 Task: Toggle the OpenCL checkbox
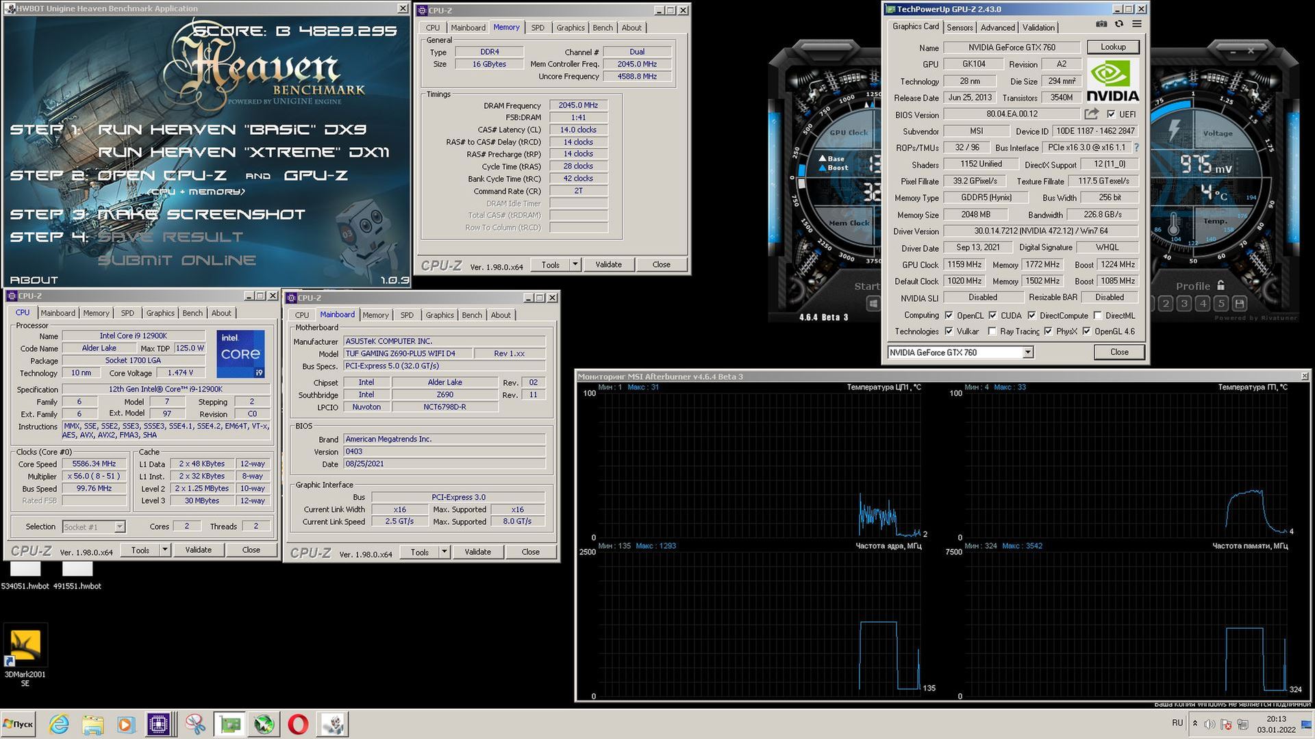tap(949, 315)
